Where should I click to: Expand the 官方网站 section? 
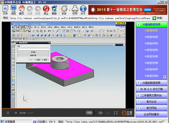[151, 108]
